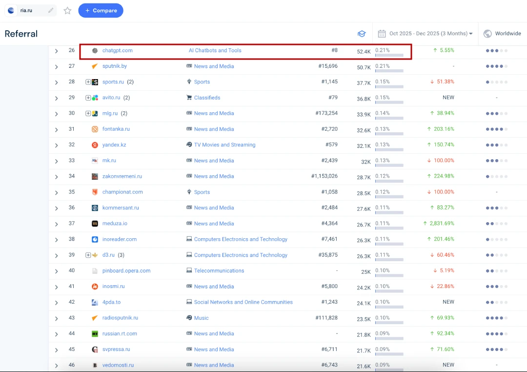Viewport: 527px width, 372px height.
Task: Click the inoreader.com favicon icon
Action: [x=95, y=239]
